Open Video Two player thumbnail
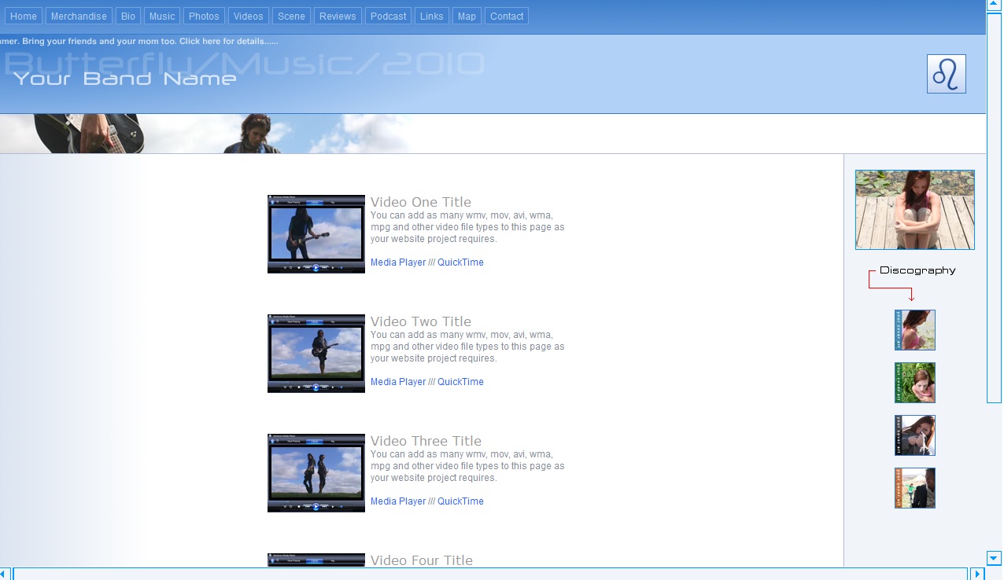 (x=316, y=354)
